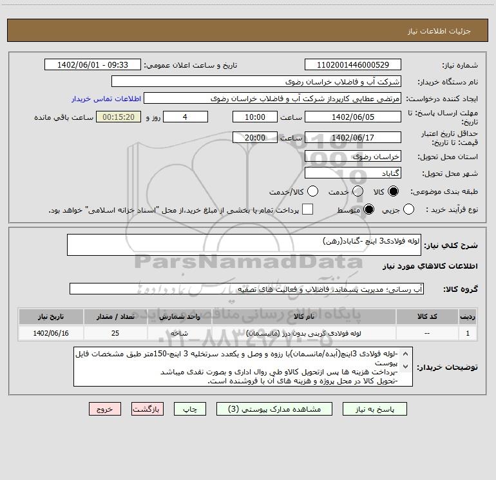496x480 pixels.
Task: Click the شرح کلی نیاز text area
Action: (244, 245)
